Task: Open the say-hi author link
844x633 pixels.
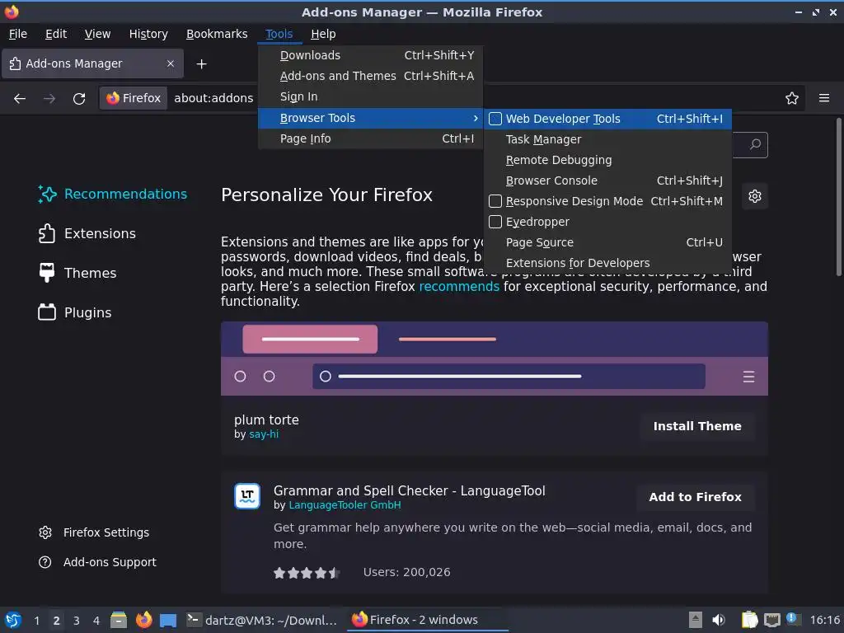Action: (264, 434)
